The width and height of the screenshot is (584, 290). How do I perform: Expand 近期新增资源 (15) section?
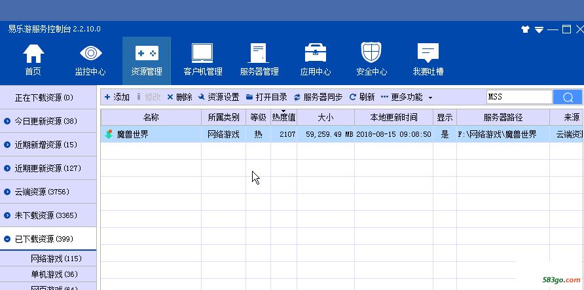(48, 145)
